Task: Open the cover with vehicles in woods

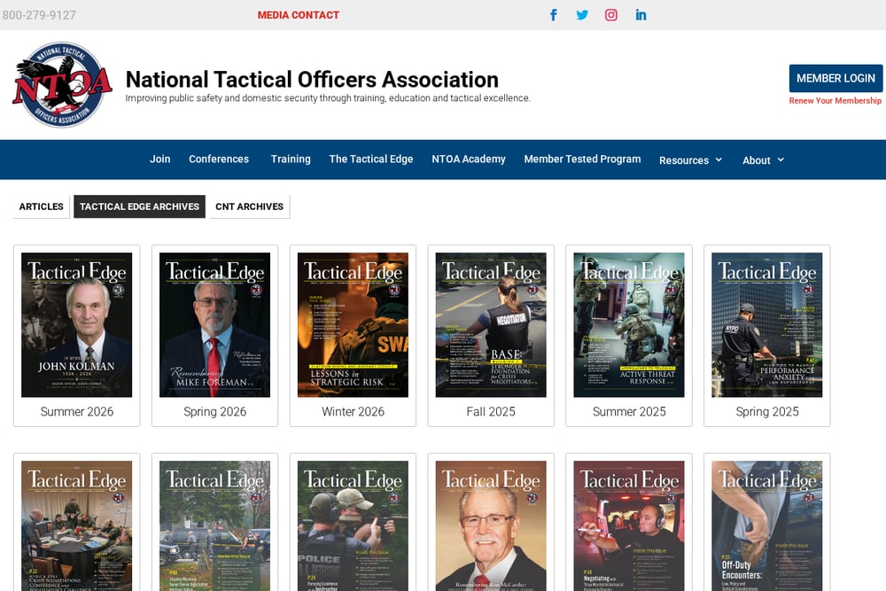Action: 214,526
